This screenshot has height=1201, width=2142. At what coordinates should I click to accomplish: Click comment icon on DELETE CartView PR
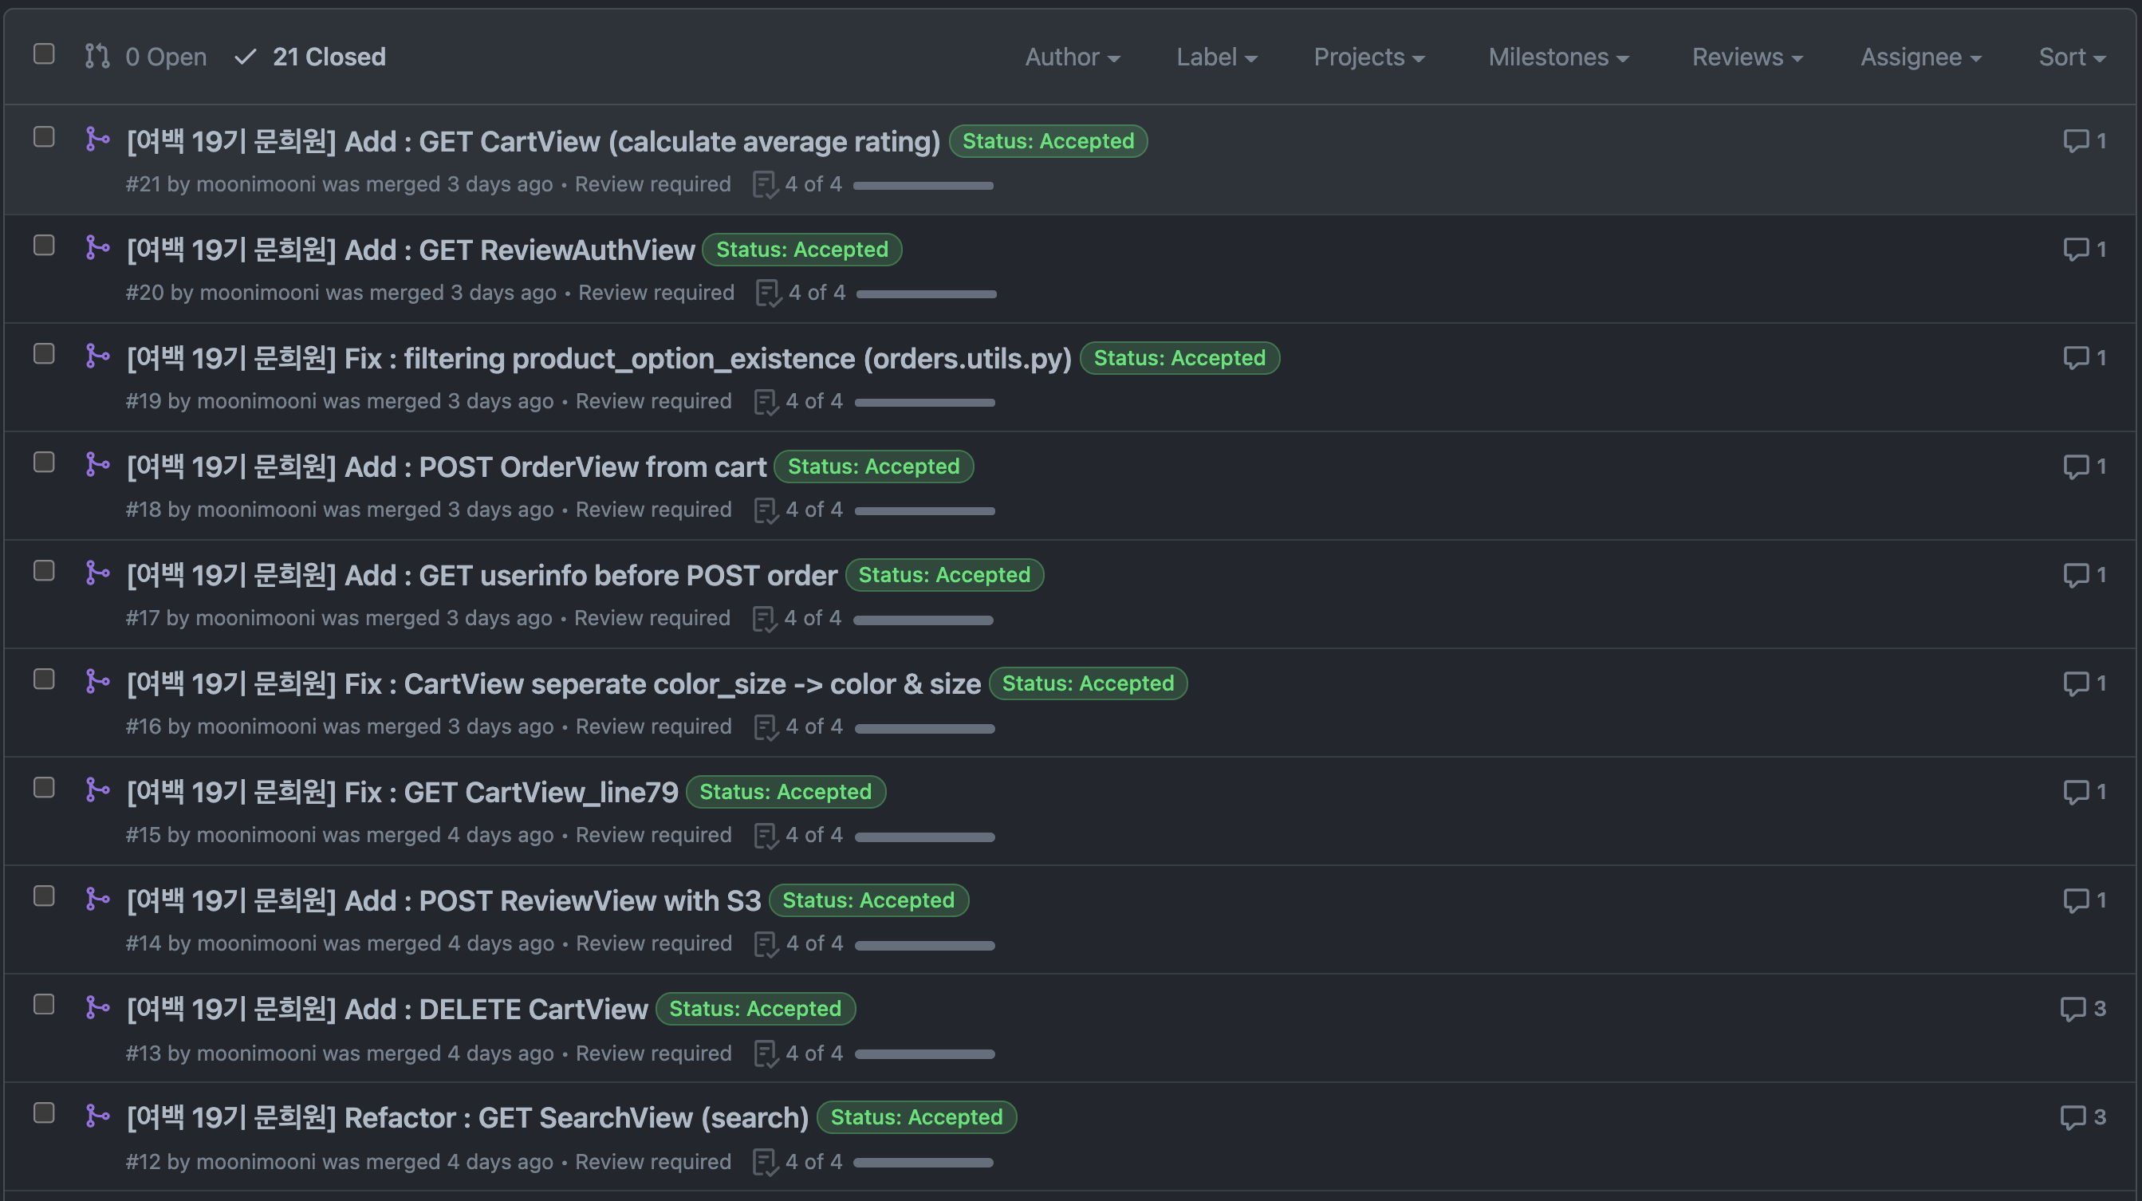pos(2072,1009)
